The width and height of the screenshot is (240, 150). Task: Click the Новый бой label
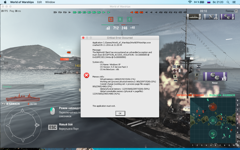click(66, 124)
